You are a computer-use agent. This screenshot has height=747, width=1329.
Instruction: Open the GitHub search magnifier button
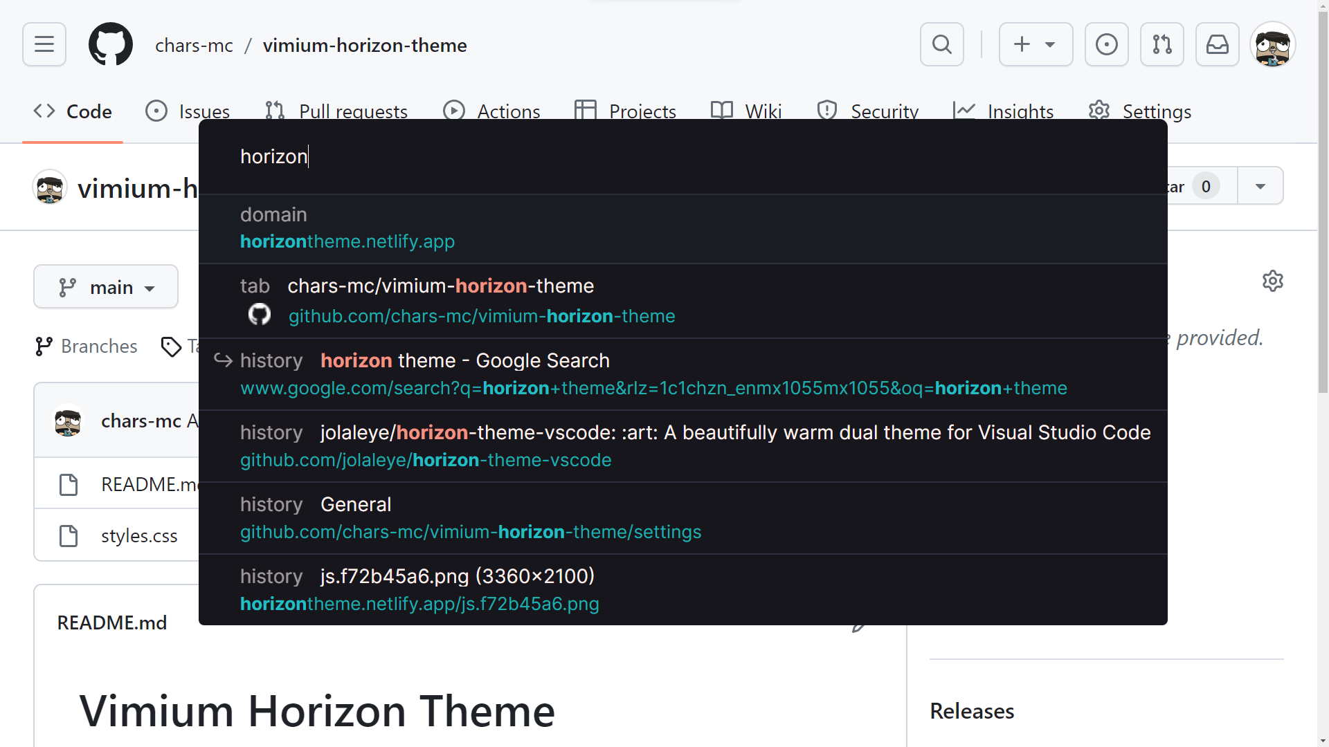(941, 44)
